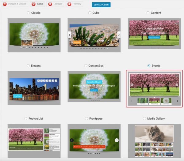
Task: Click the Save & Publish button
Action: pos(101,5)
